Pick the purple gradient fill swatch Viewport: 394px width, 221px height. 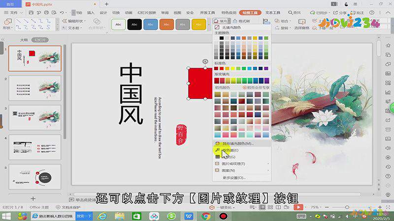pyautogui.click(x=266, y=81)
